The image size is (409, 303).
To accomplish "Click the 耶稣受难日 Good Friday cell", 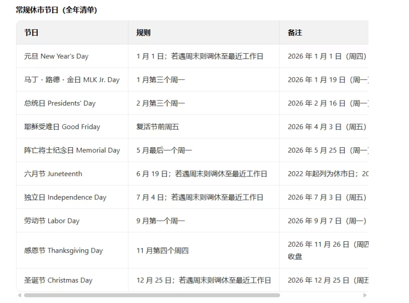I will click(62, 127).
